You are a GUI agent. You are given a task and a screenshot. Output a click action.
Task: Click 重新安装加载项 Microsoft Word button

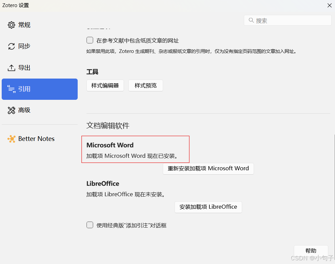(x=208, y=169)
